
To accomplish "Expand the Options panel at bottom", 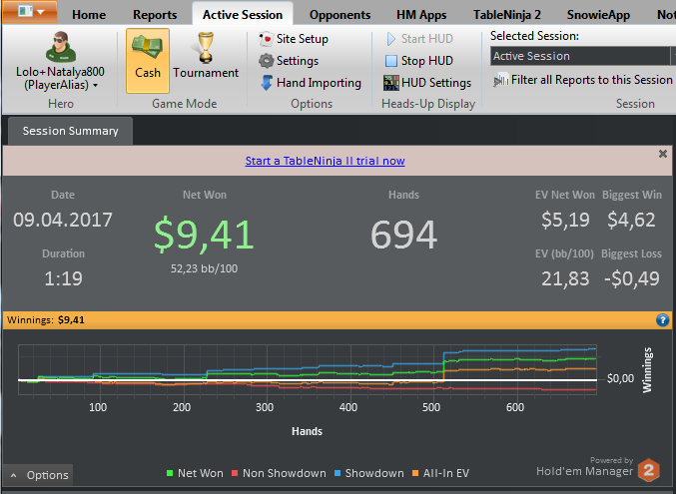I will coord(38,475).
